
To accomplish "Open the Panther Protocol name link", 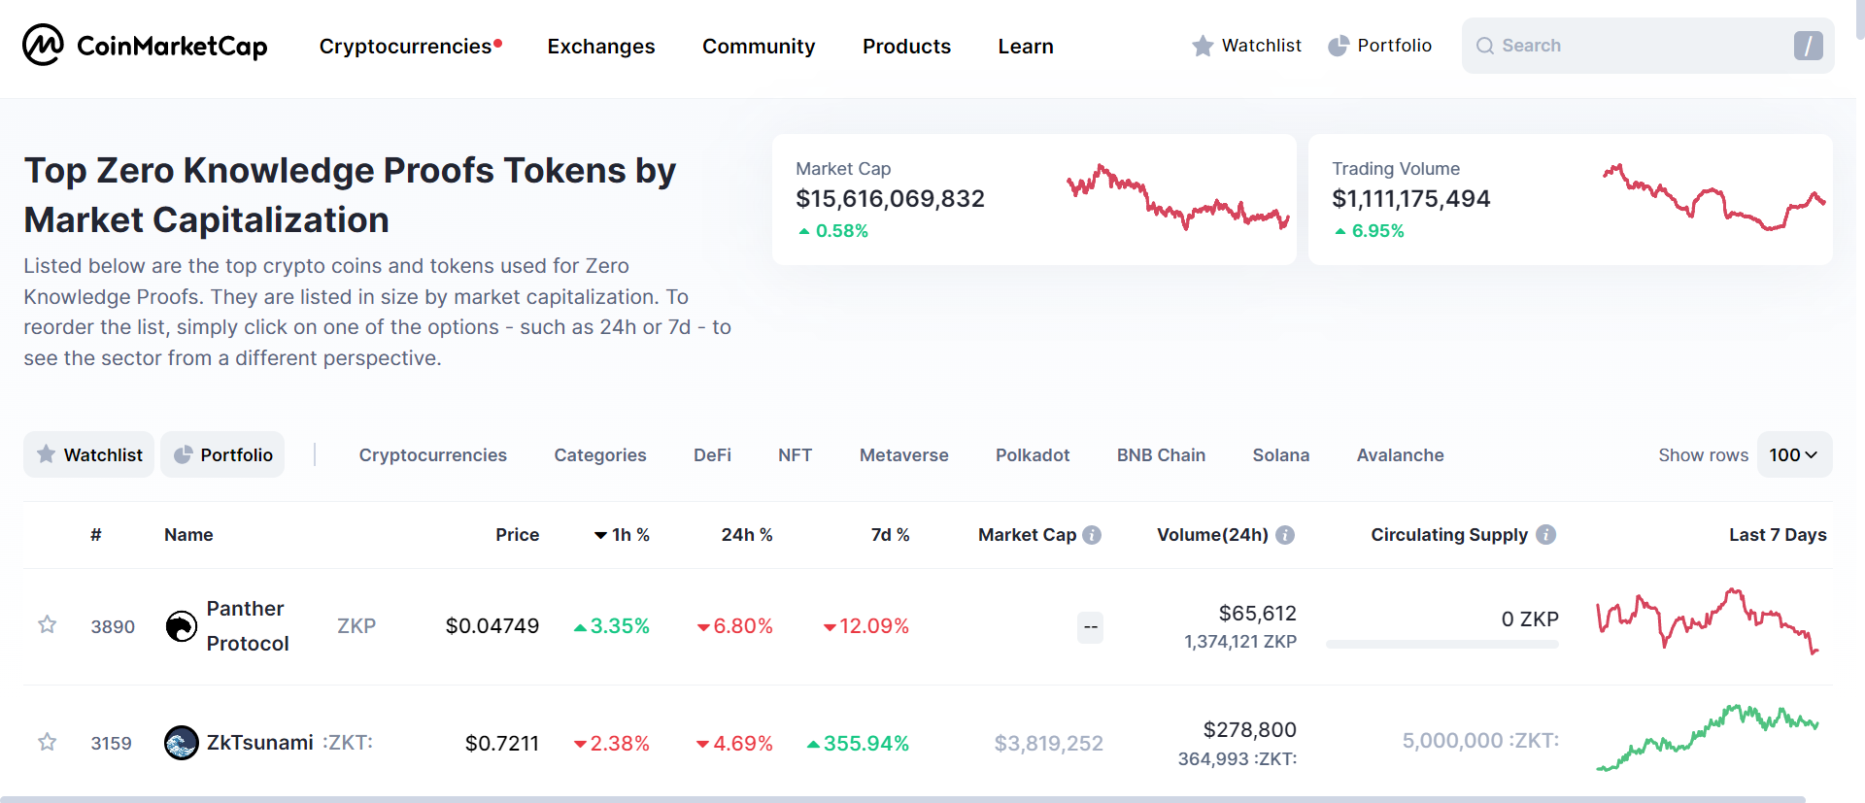I will (248, 626).
